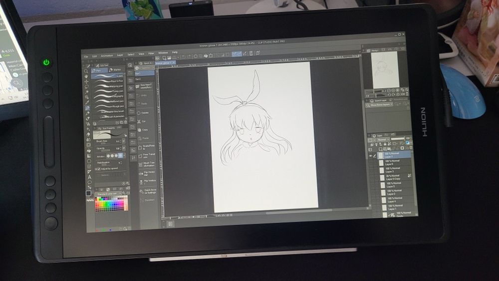Hide Layer 7 via eye icon
This screenshot has width=499, height=281.
pyautogui.click(x=370, y=156)
